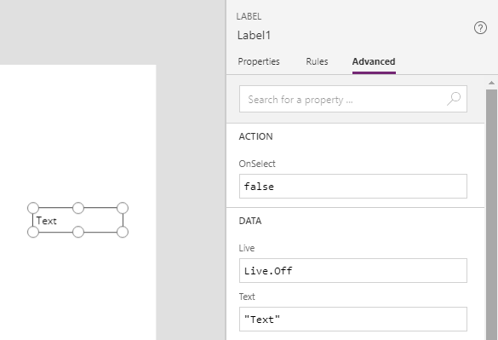The width and height of the screenshot is (498, 340).
Task: Switch to the Properties tab
Action: pyautogui.click(x=259, y=61)
